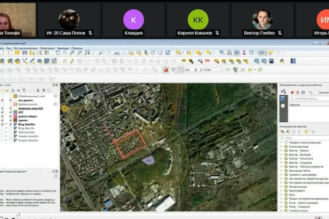
Task: Click the Refresh map icon
Action: tap(168, 53)
